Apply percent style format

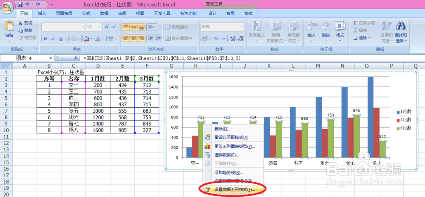tap(216, 39)
